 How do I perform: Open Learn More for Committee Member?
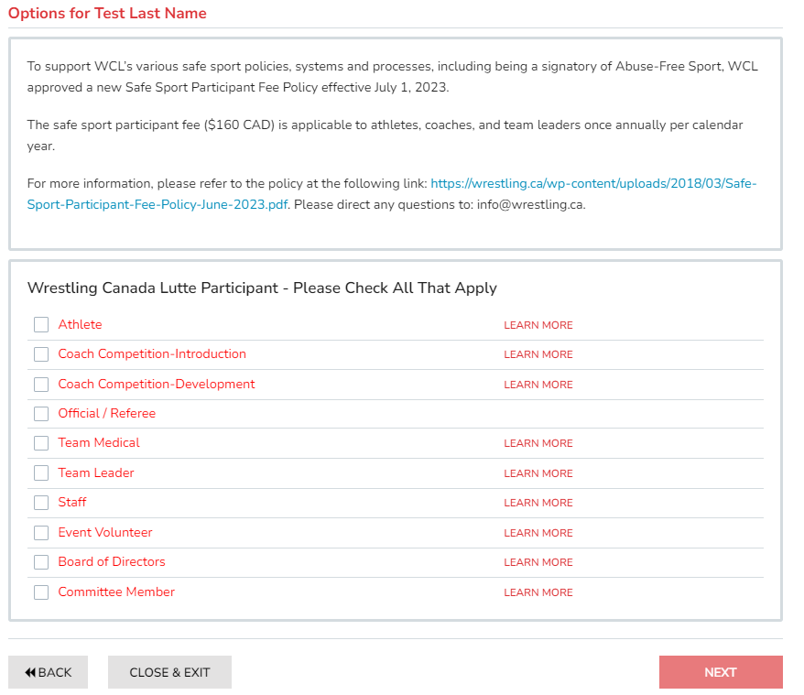coord(538,592)
